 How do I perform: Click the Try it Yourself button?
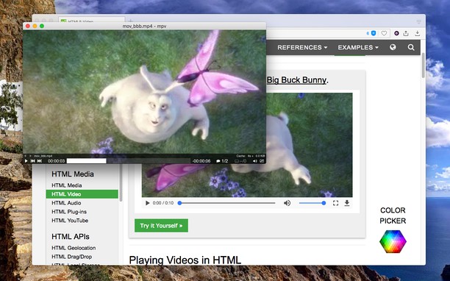161,226
